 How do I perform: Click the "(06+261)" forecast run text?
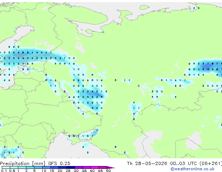pyautogui.click(x=211, y=164)
